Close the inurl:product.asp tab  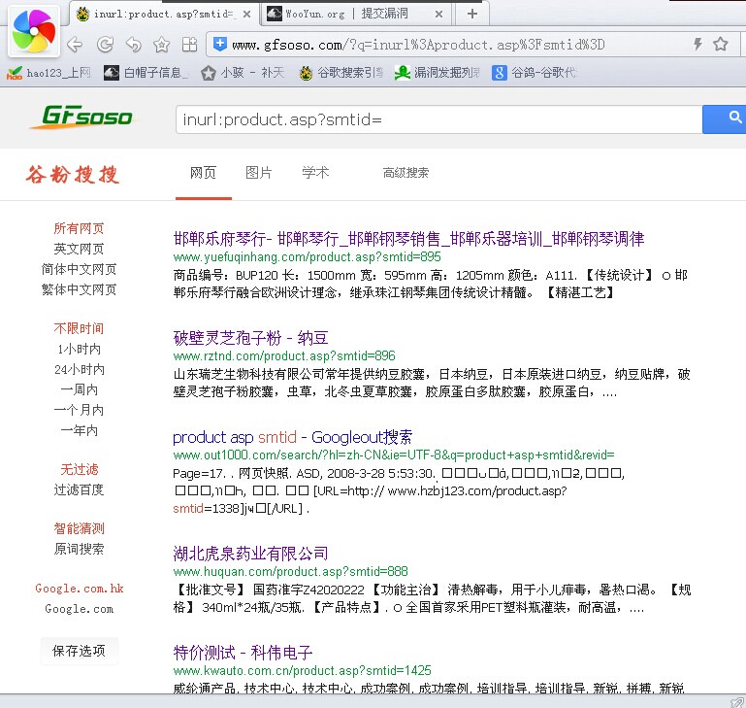pos(247,15)
